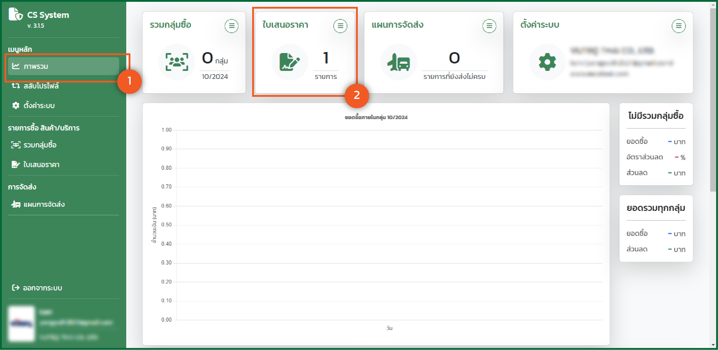Click the quotation count number 1
The width and height of the screenshot is (718, 350).
(x=326, y=58)
